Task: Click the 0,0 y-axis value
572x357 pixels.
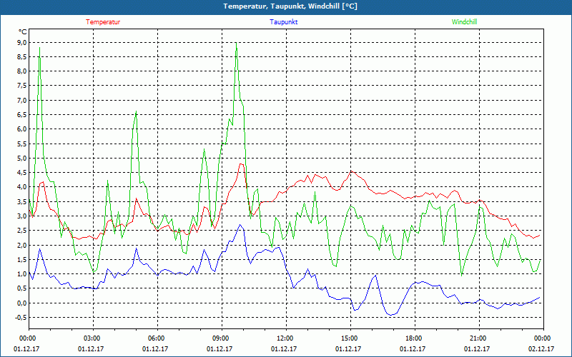Action: (22, 303)
